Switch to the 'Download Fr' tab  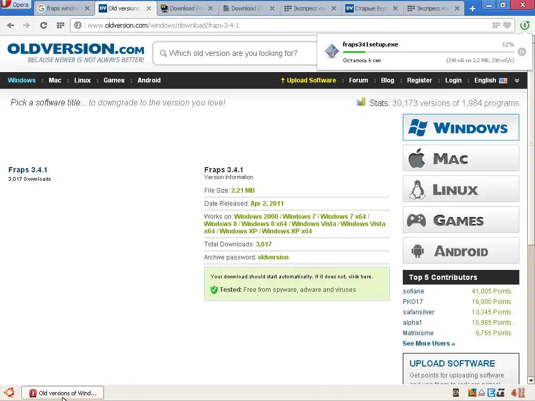click(x=187, y=8)
